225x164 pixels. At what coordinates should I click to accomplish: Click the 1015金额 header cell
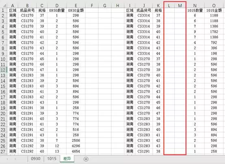pos(214,10)
